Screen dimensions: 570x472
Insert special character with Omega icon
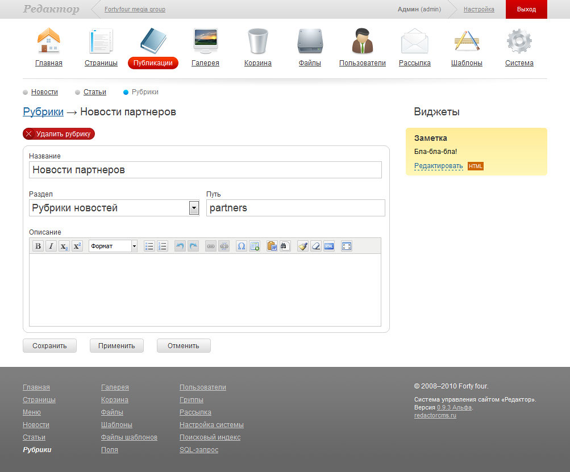pos(242,246)
